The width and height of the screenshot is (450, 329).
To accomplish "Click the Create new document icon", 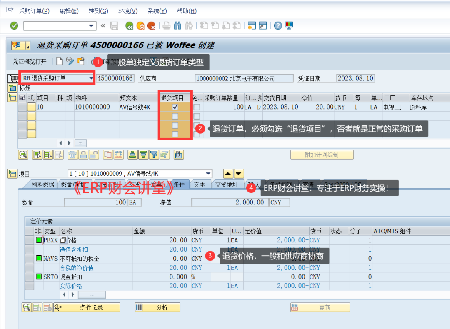I will coord(60,62).
